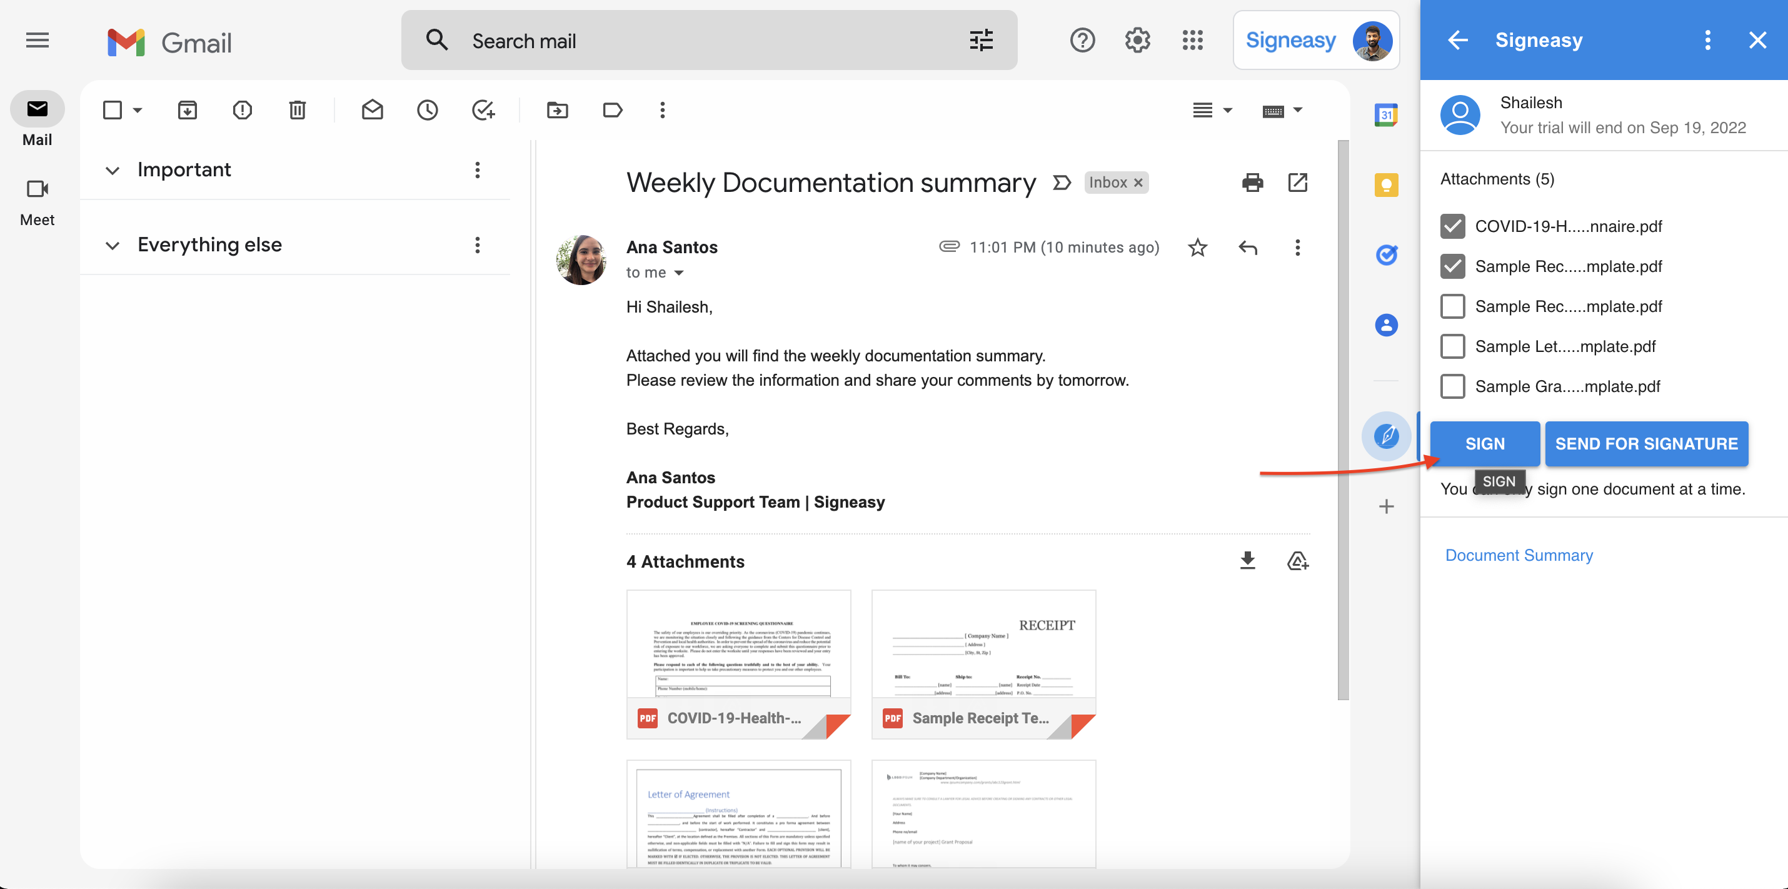The width and height of the screenshot is (1788, 889).
Task: Snooze the conversation
Action: click(428, 109)
